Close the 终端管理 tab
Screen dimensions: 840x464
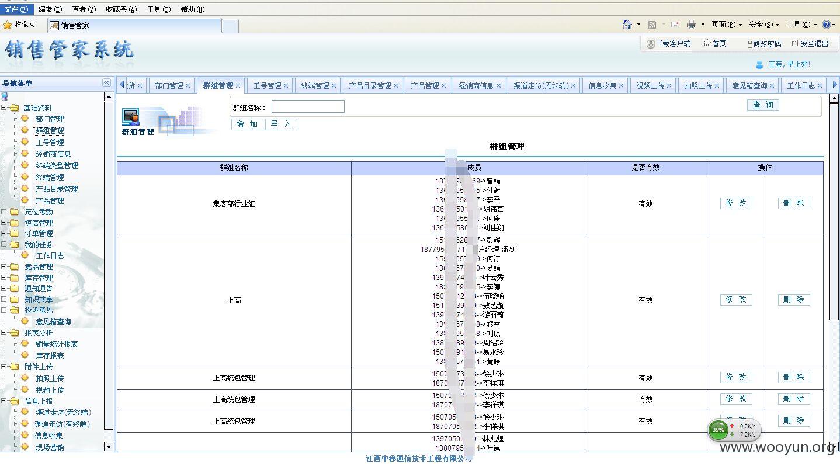click(x=334, y=86)
